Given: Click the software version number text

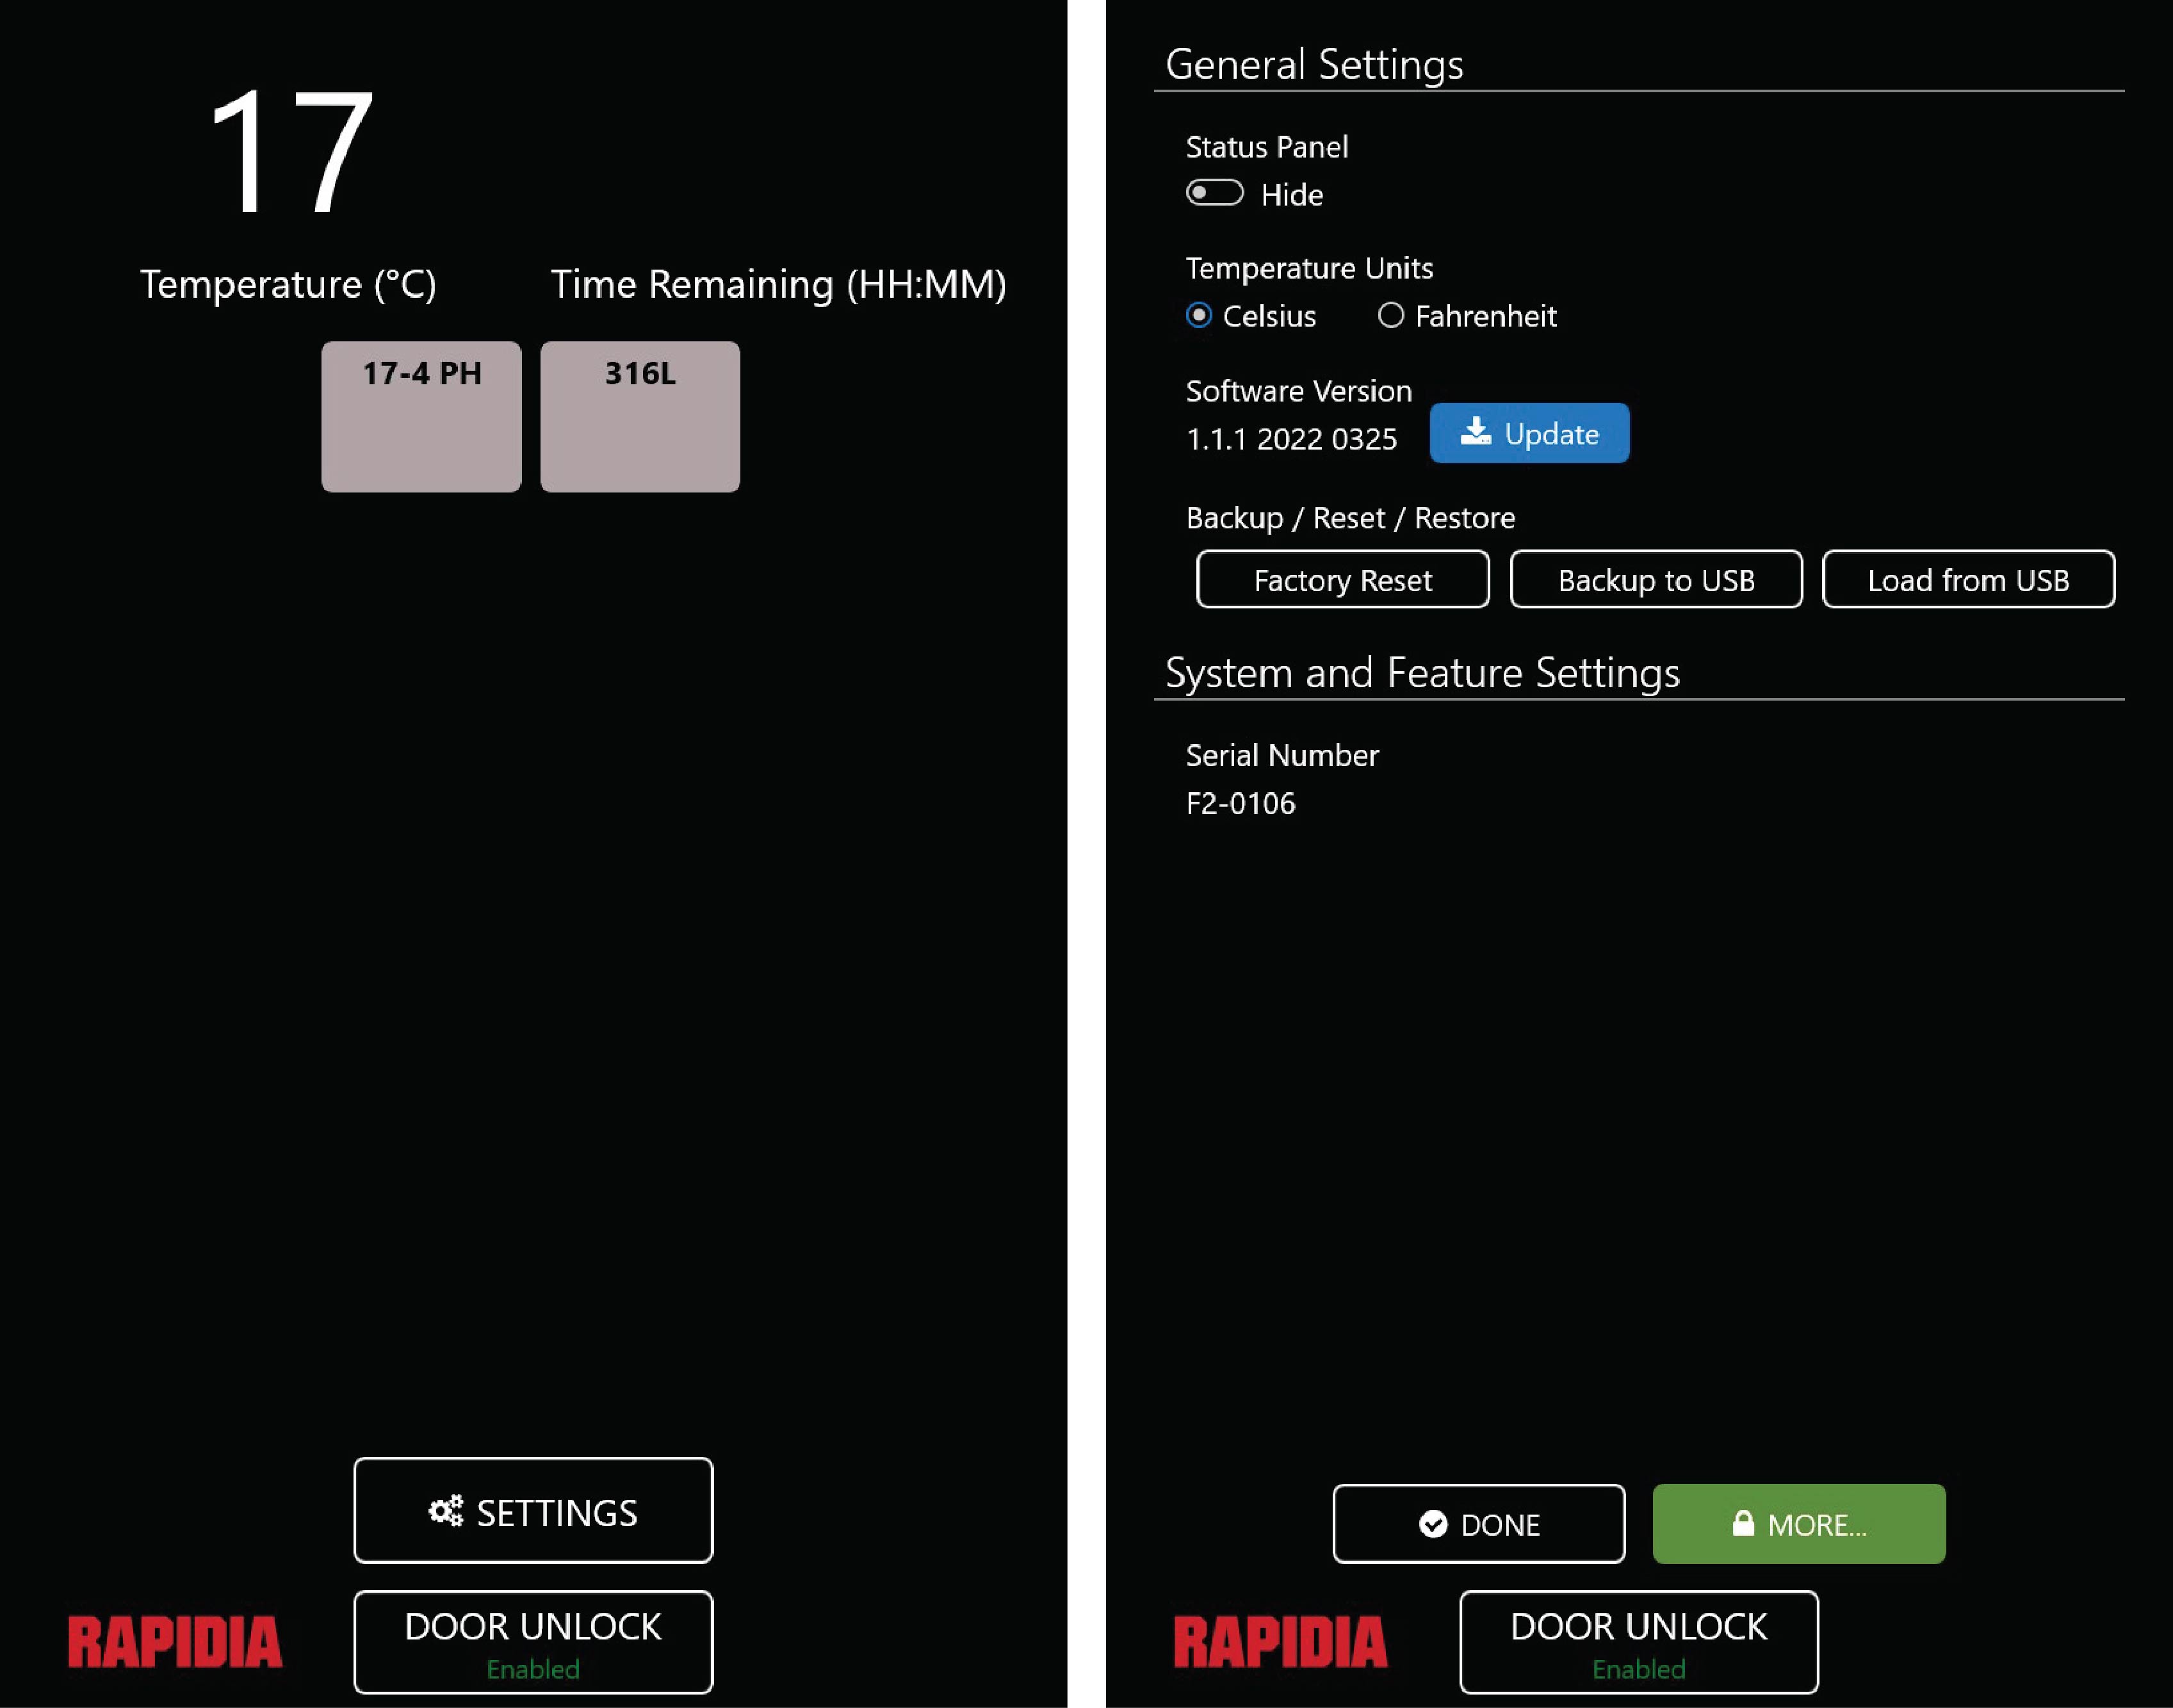Looking at the screenshot, I should tap(1291, 439).
